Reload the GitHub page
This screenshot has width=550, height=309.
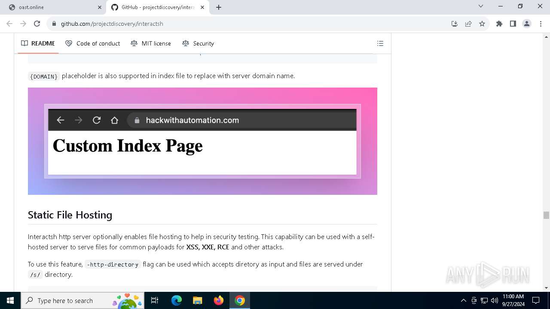[37, 24]
